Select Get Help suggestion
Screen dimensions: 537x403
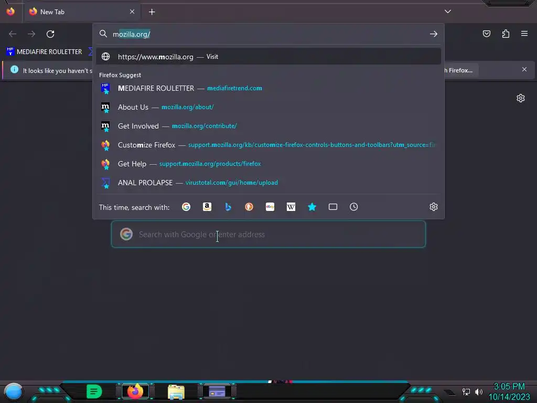tap(268, 164)
